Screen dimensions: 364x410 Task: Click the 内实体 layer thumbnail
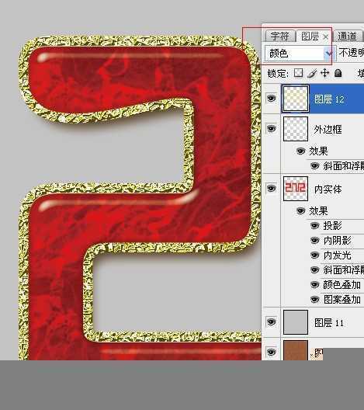[296, 189]
